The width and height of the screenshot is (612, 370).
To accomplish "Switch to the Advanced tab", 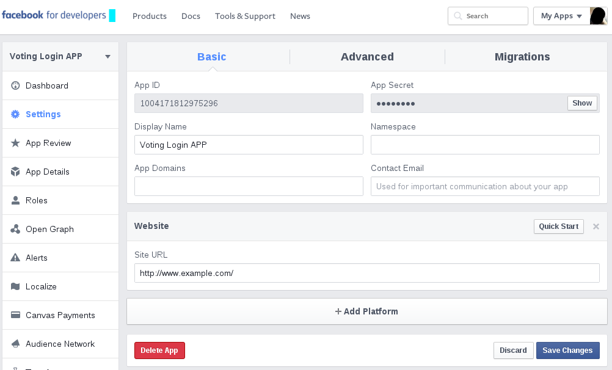I will point(367,57).
